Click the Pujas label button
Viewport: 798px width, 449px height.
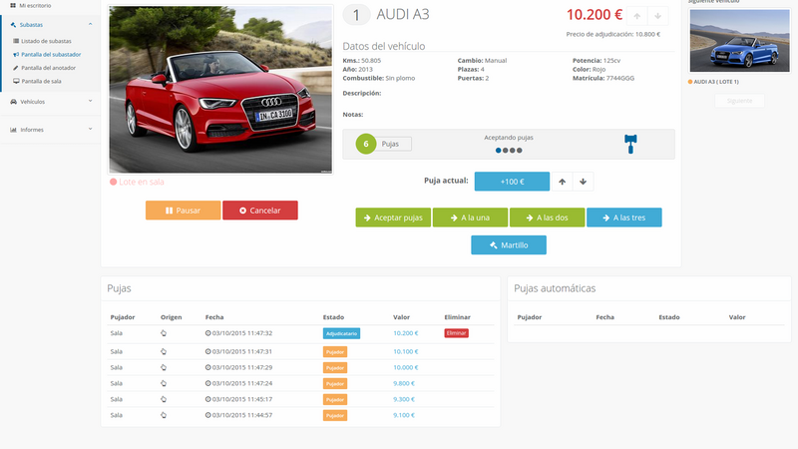(393, 144)
